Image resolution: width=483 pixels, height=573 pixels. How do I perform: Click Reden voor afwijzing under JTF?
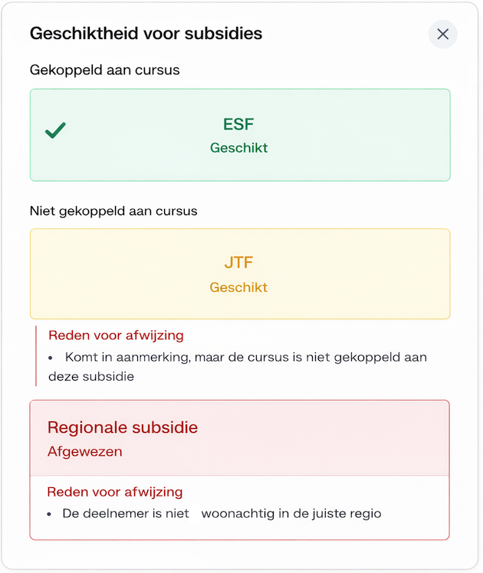coord(116,335)
